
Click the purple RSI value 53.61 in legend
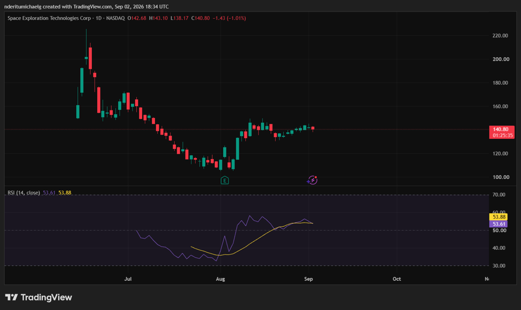(x=49, y=193)
